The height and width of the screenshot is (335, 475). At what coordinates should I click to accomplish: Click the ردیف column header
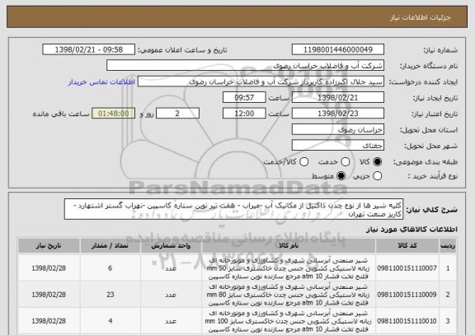pos(448,245)
